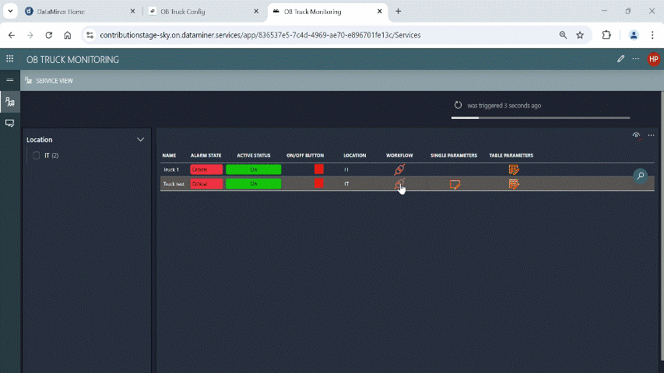Viewport: 664px width, 373px height.
Task: Toggle Truck test red on/off button
Action: coord(319,183)
